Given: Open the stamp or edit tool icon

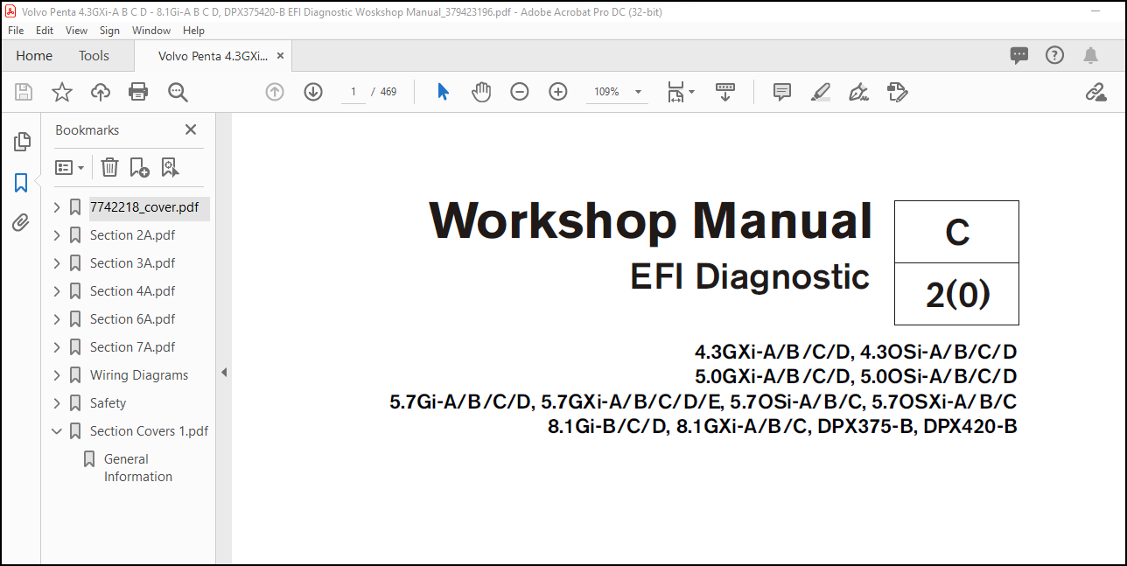Looking at the screenshot, I should point(898,92).
